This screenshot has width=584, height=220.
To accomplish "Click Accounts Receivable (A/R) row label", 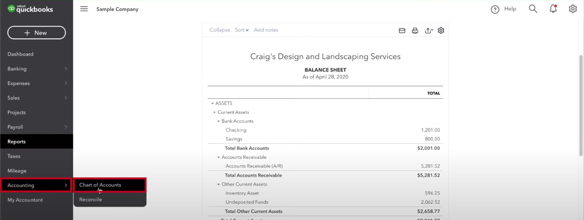I will click(254, 166).
